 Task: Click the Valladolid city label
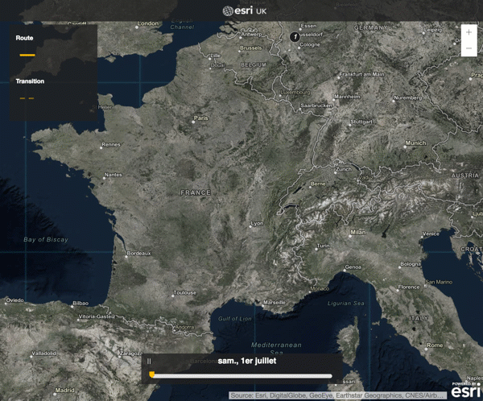pyautogui.click(x=43, y=353)
